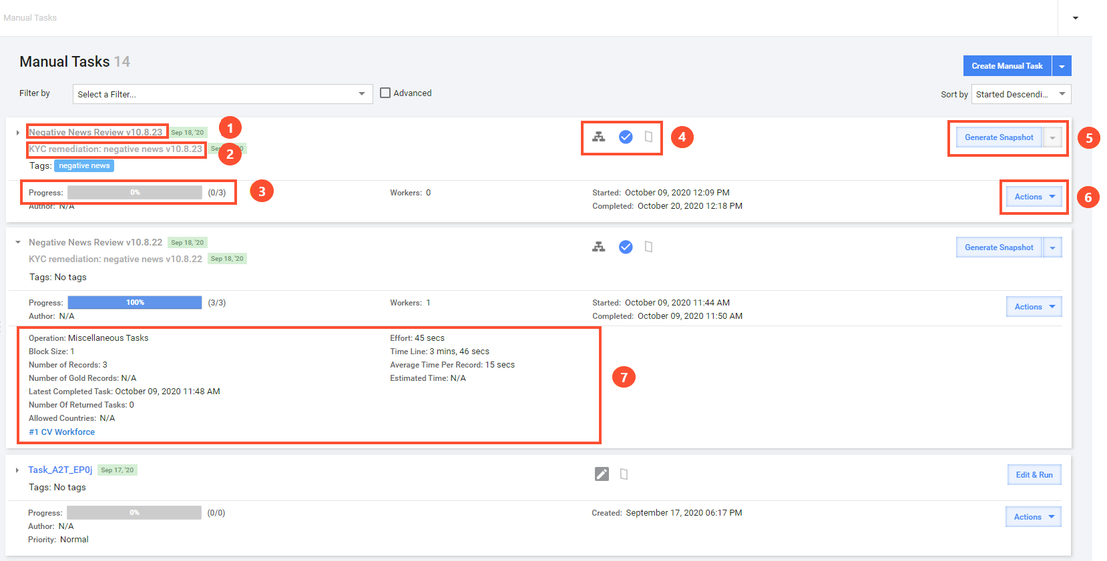
Task: Open Negative News Review v10.8.23 title
Action: click(95, 132)
